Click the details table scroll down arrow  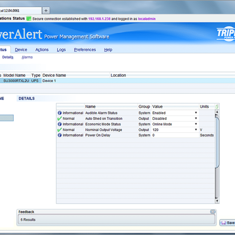(217, 201)
